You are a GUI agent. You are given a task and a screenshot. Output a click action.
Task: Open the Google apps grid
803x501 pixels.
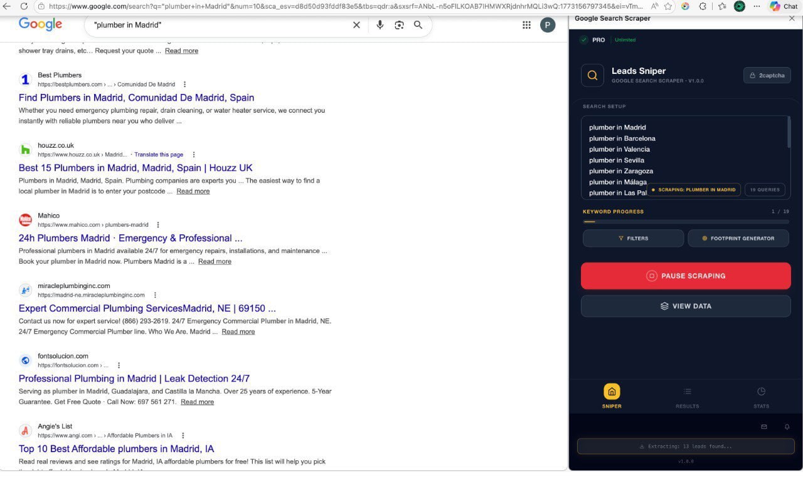[x=526, y=25]
